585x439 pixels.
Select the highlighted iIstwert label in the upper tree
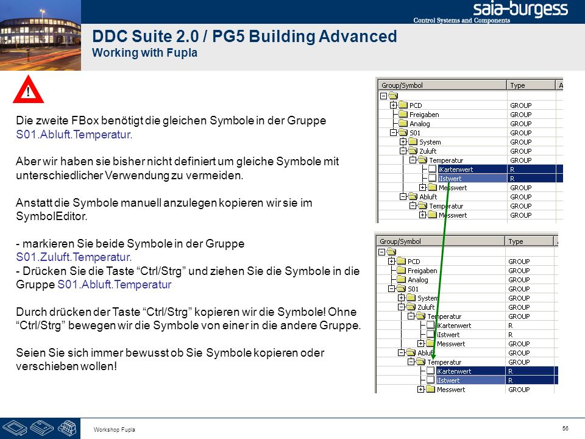click(x=450, y=179)
